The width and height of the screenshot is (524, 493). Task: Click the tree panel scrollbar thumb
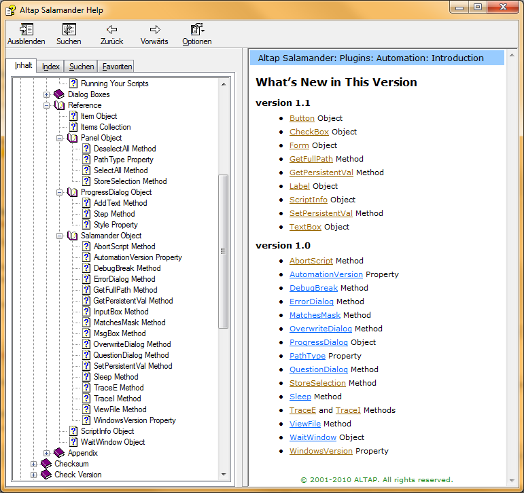click(x=223, y=251)
